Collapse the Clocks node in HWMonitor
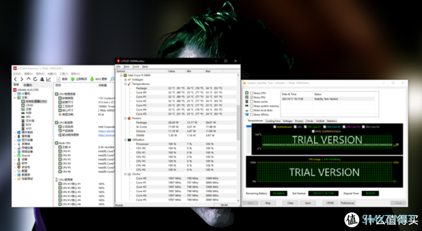This screenshot has width=422, height=231. pos(125,174)
